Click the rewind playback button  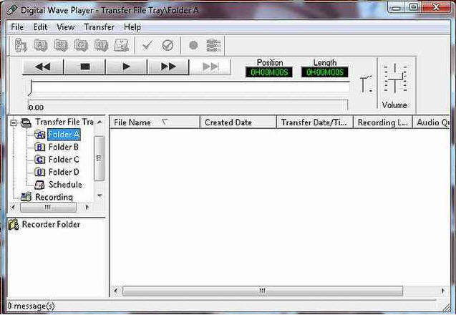pyautogui.click(x=43, y=67)
